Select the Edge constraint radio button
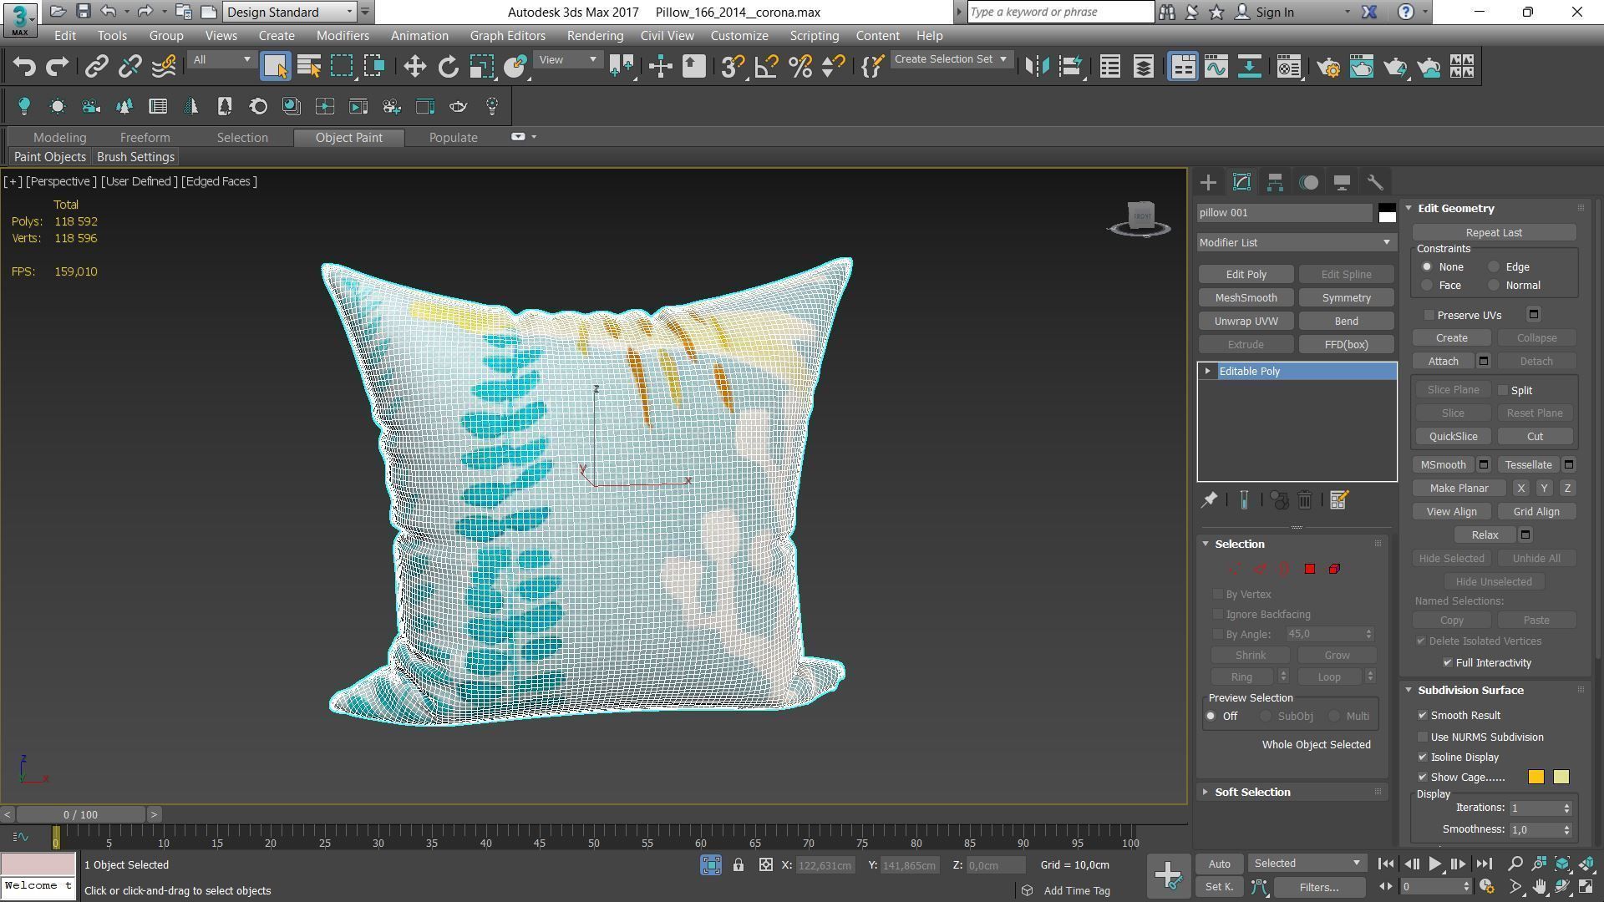Image resolution: width=1604 pixels, height=902 pixels. coord(1494,267)
